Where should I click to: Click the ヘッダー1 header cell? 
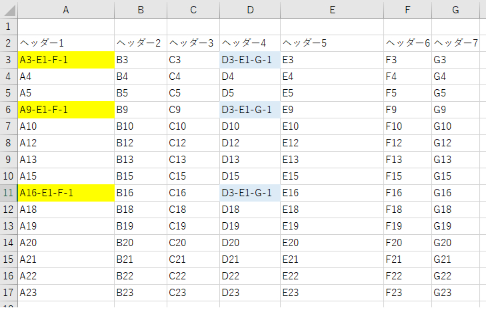point(65,43)
